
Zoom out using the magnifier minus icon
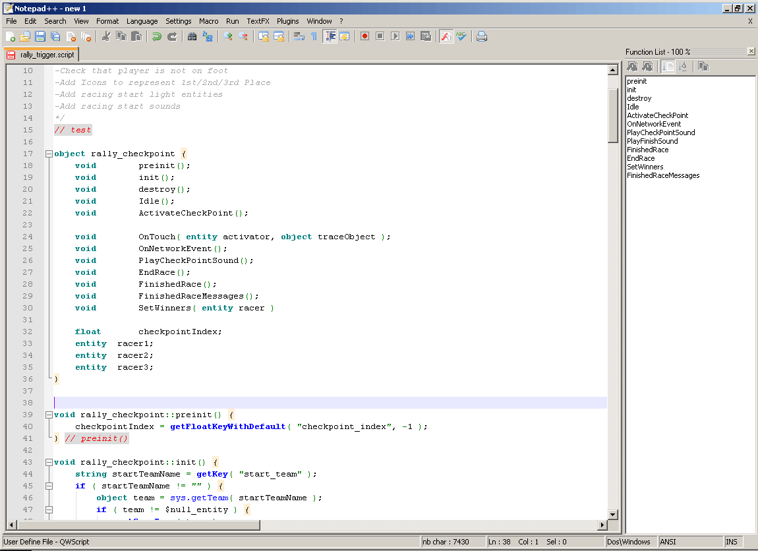pos(243,37)
